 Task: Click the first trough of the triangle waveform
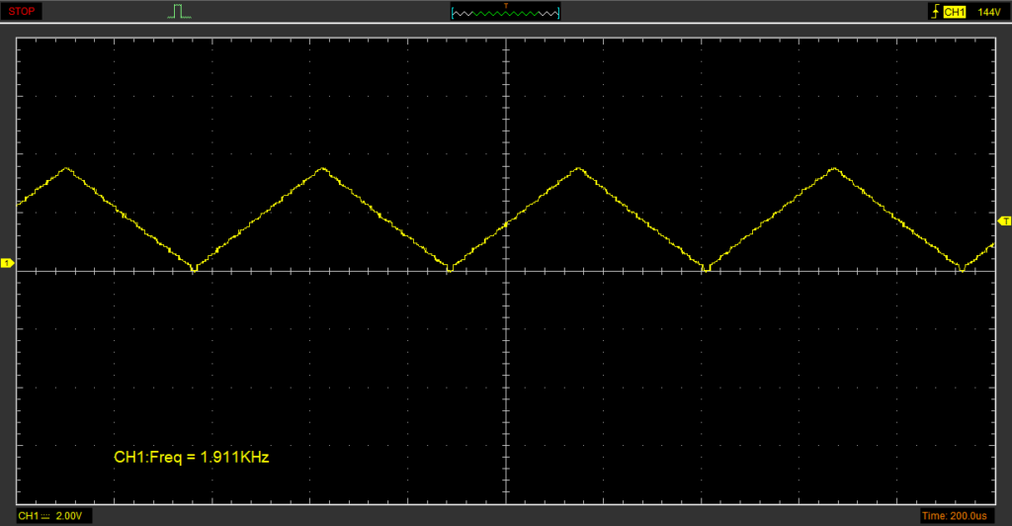(194, 268)
